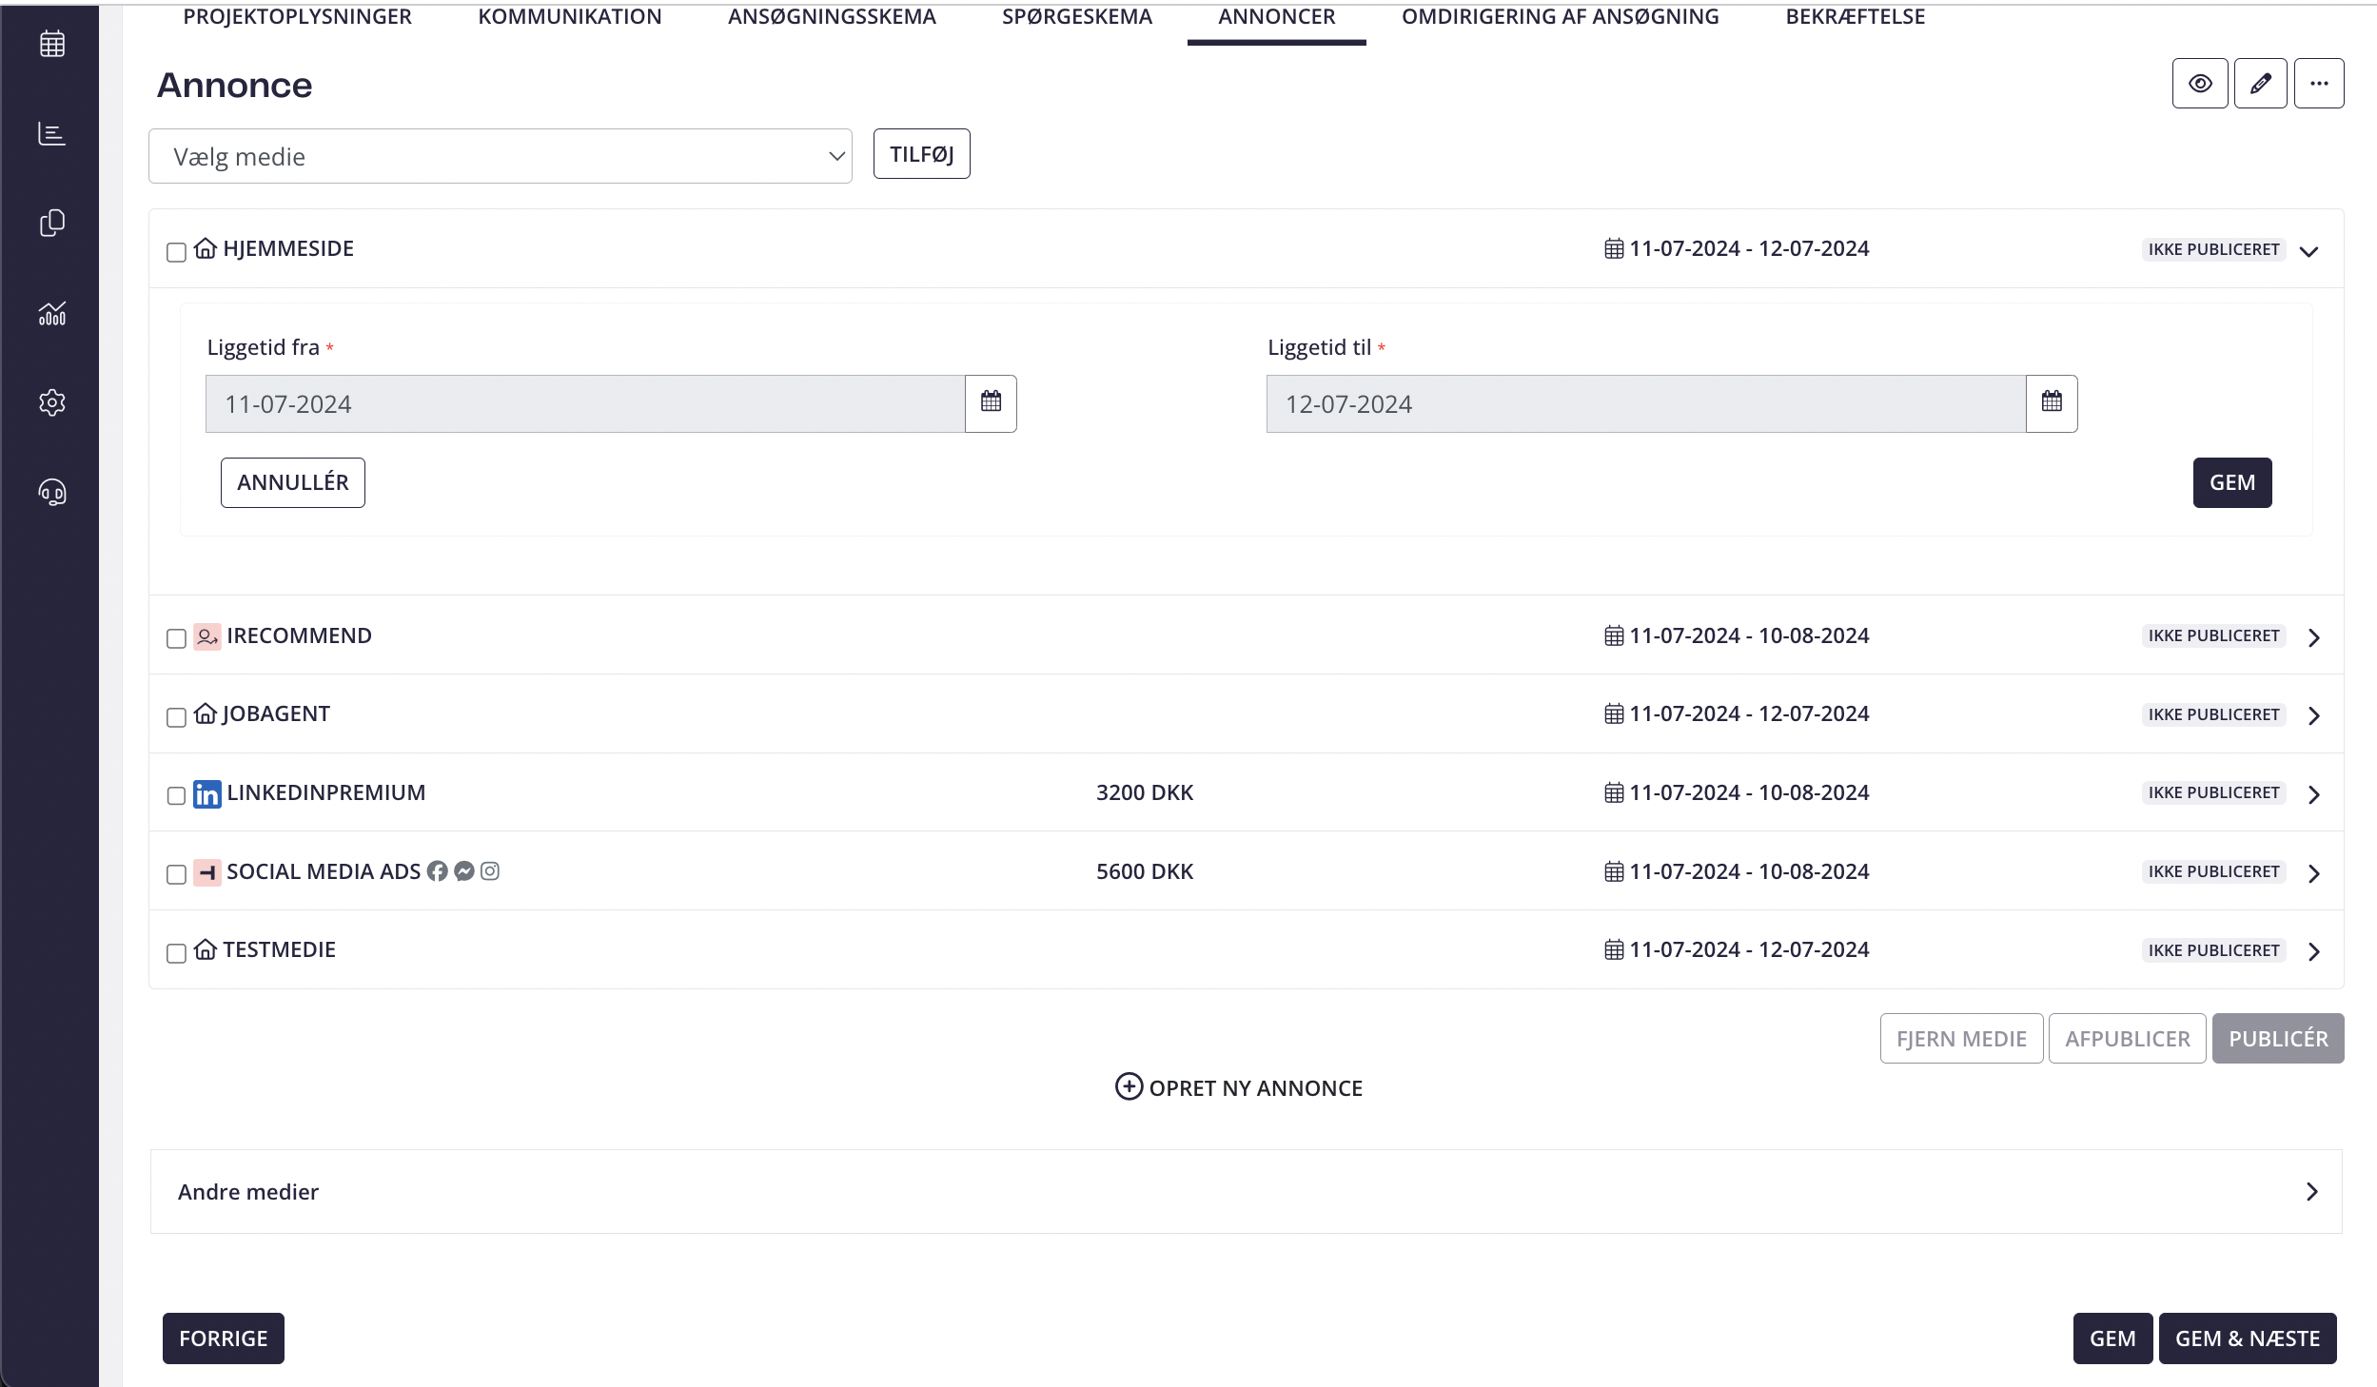Viewport: 2377px width, 1387px height.
Task: Click the LinkedIn logo icon
Action: (x=207, y=793)
